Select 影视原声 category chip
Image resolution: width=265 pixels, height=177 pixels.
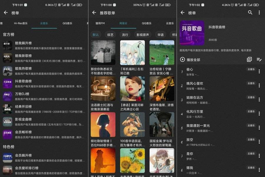click(x=143, y=35)
